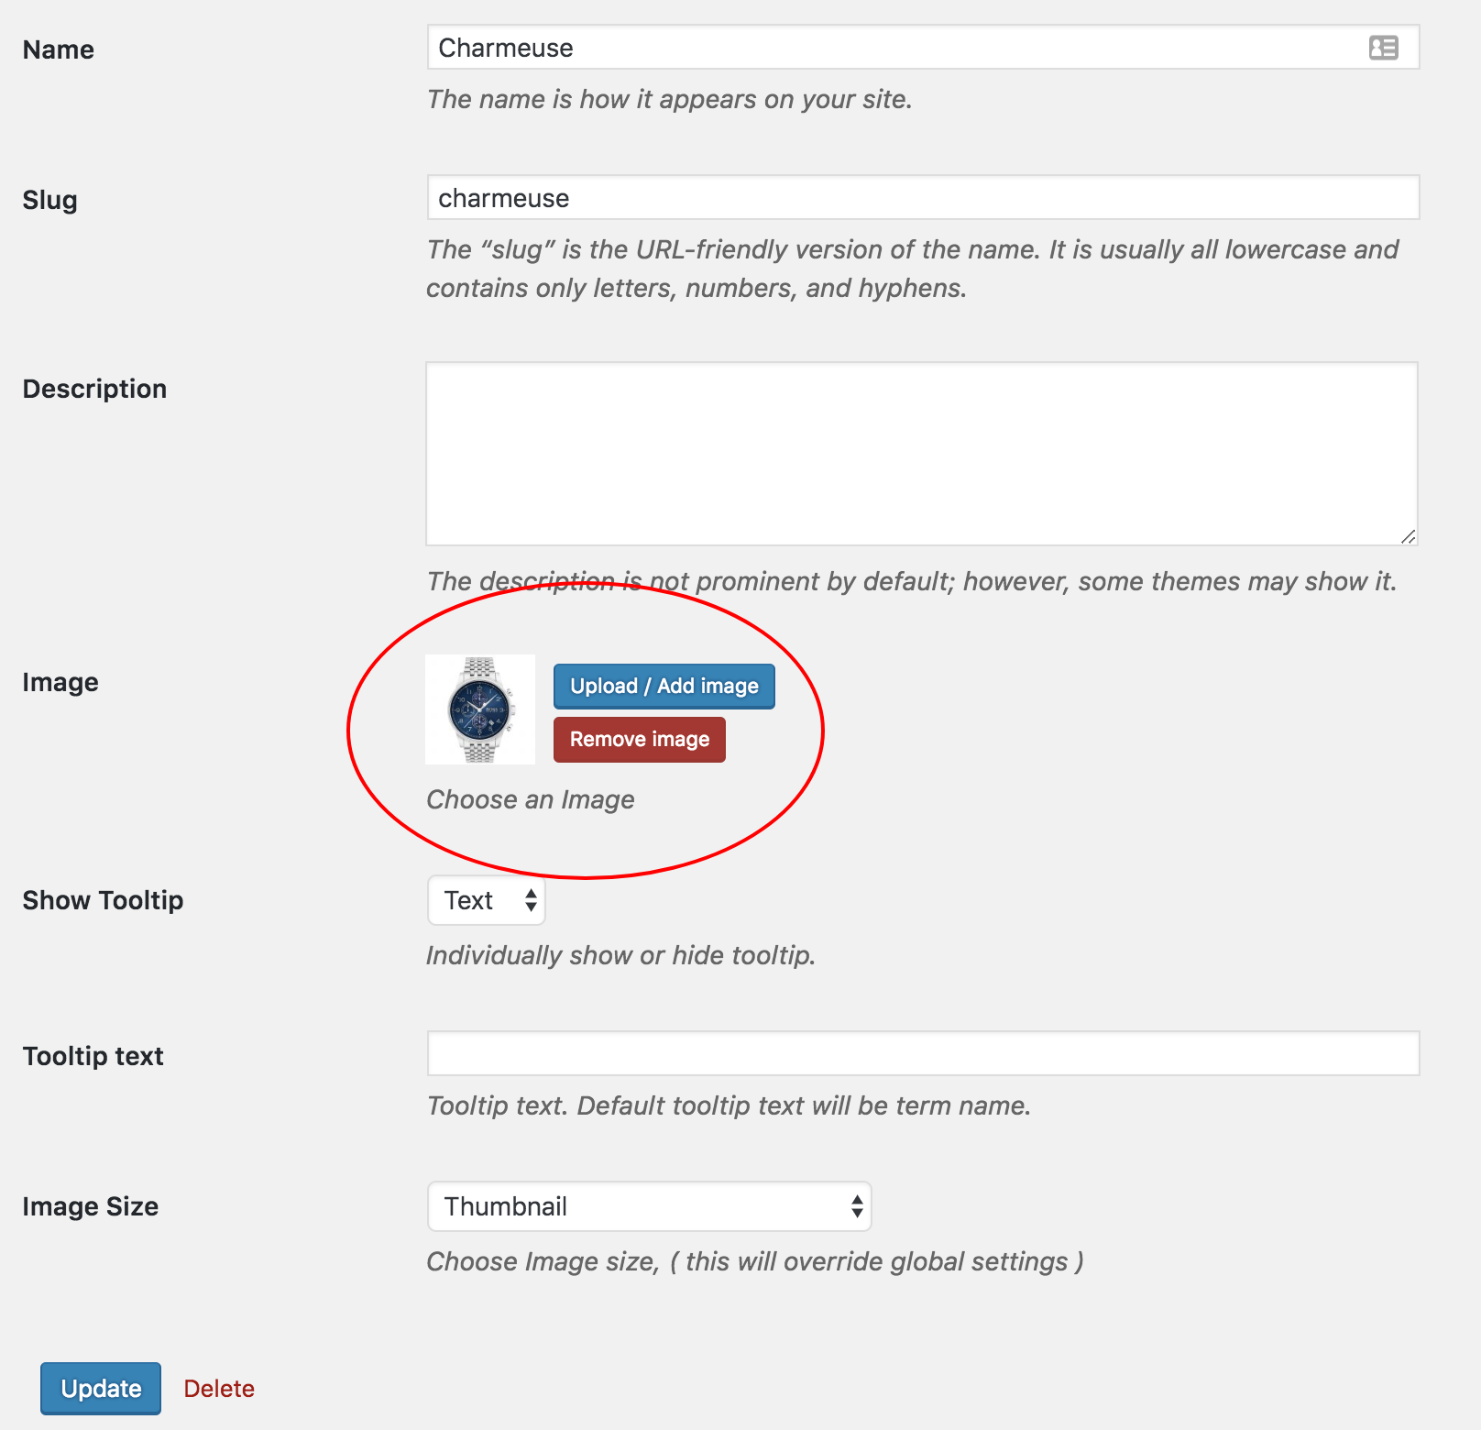Click the Show Tooltip stepper arrows
The image size is (1481, 1430).
click(x=530, y=901)
